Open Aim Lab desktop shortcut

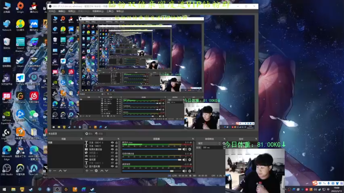click(34, 170)
